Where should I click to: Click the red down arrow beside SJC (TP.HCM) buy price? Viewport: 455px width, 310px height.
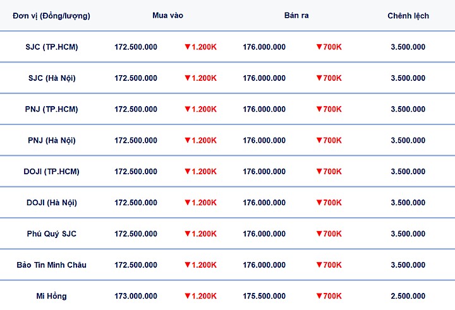[188, 47]
